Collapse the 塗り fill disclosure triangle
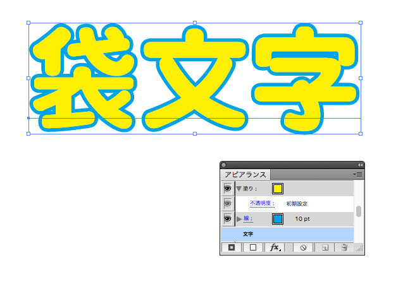Image resolution: width=403 pixels, height=289 pixels. pos(239,189)
